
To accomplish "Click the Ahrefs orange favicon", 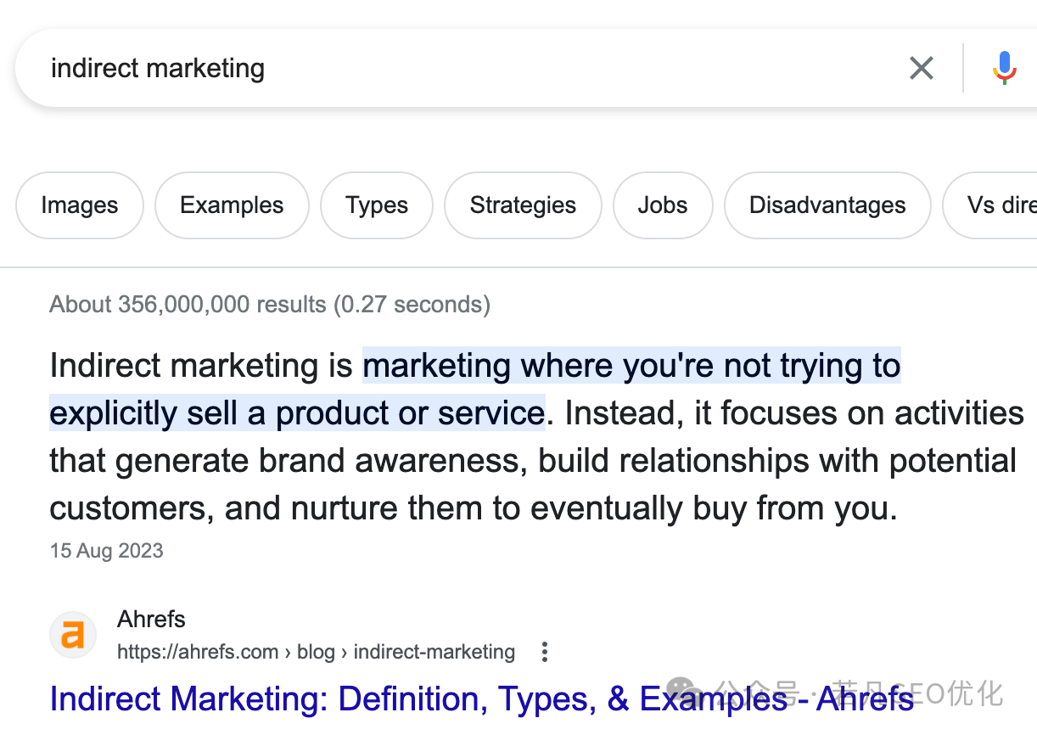I will coord(73,635).
